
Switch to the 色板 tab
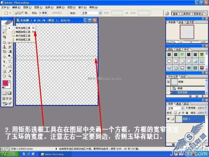coord(179,50)
